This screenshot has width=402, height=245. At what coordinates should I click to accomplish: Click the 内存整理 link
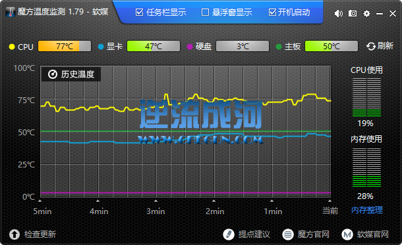click(367, 210)
